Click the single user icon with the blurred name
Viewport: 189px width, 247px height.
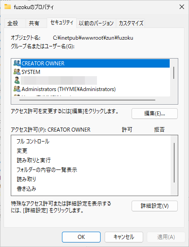17,80
